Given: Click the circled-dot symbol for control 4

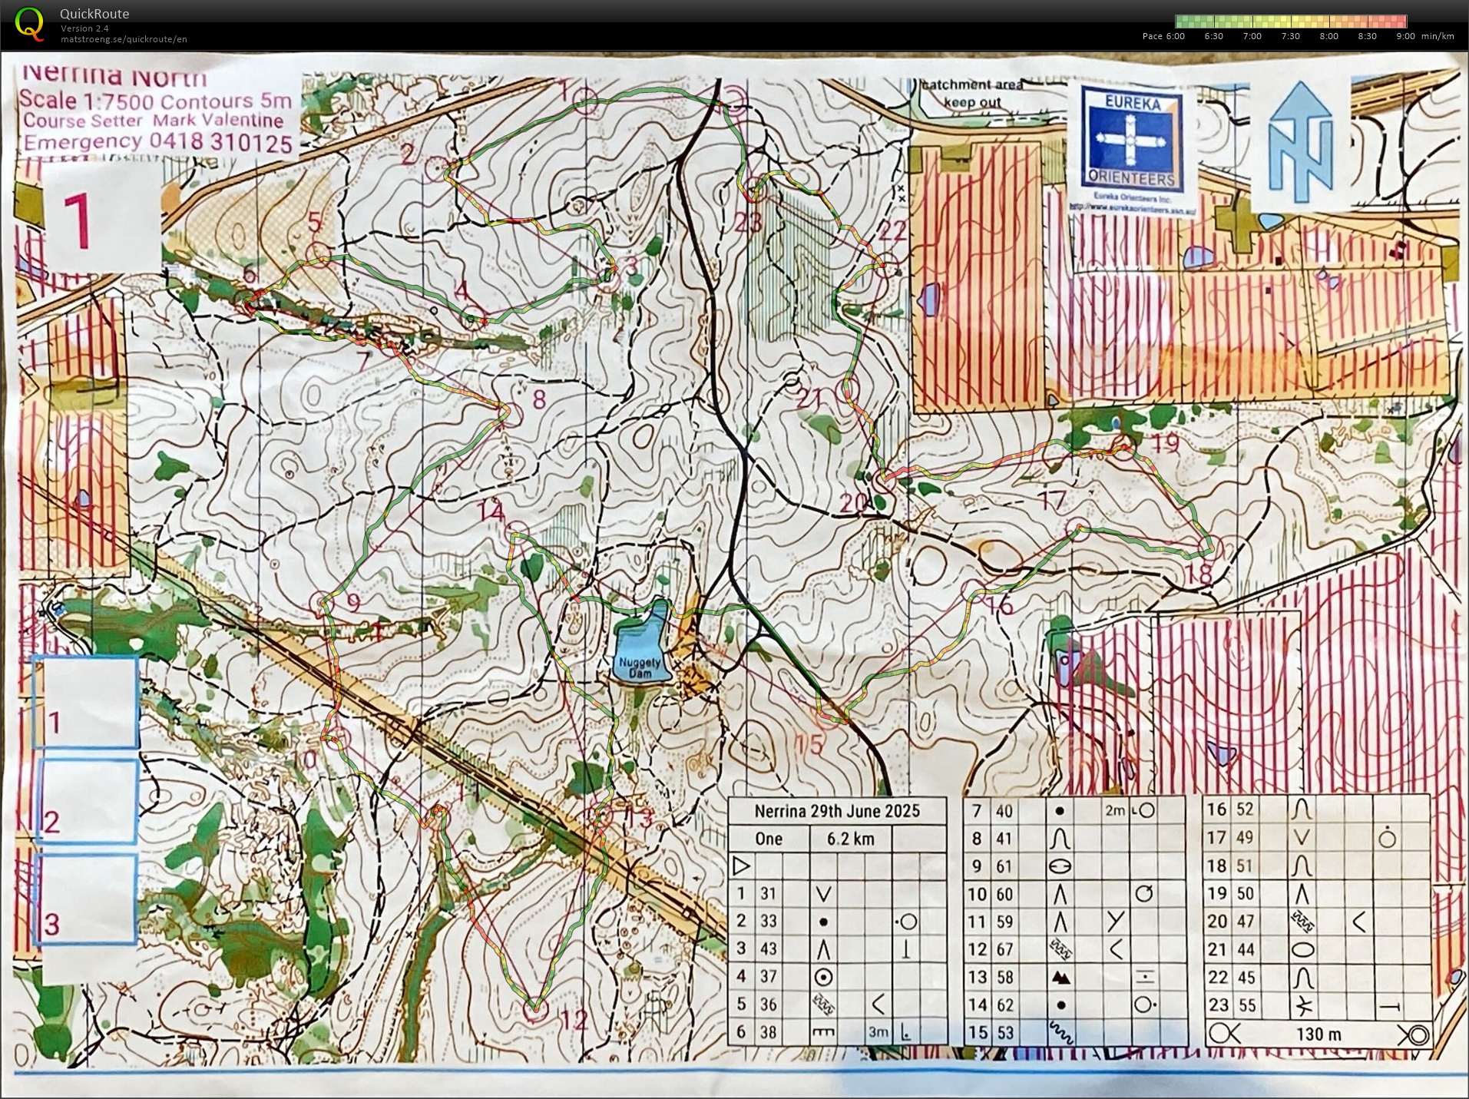Looking at the screenshot, I should click(x=823, y=978).
